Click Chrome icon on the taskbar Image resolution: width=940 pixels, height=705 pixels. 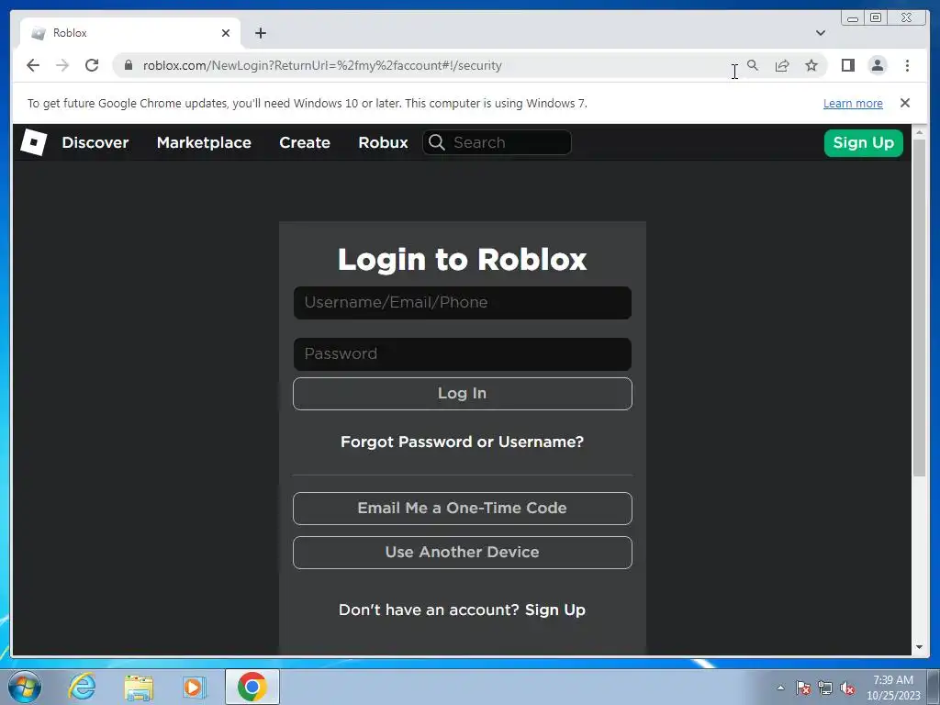click(x=252, y=687)
